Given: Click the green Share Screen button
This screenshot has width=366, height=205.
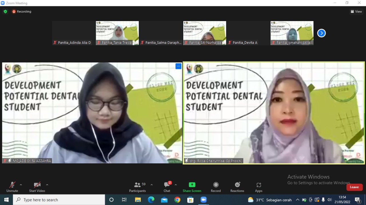Looking at the screenshot, I should click(x=192, y=187).
